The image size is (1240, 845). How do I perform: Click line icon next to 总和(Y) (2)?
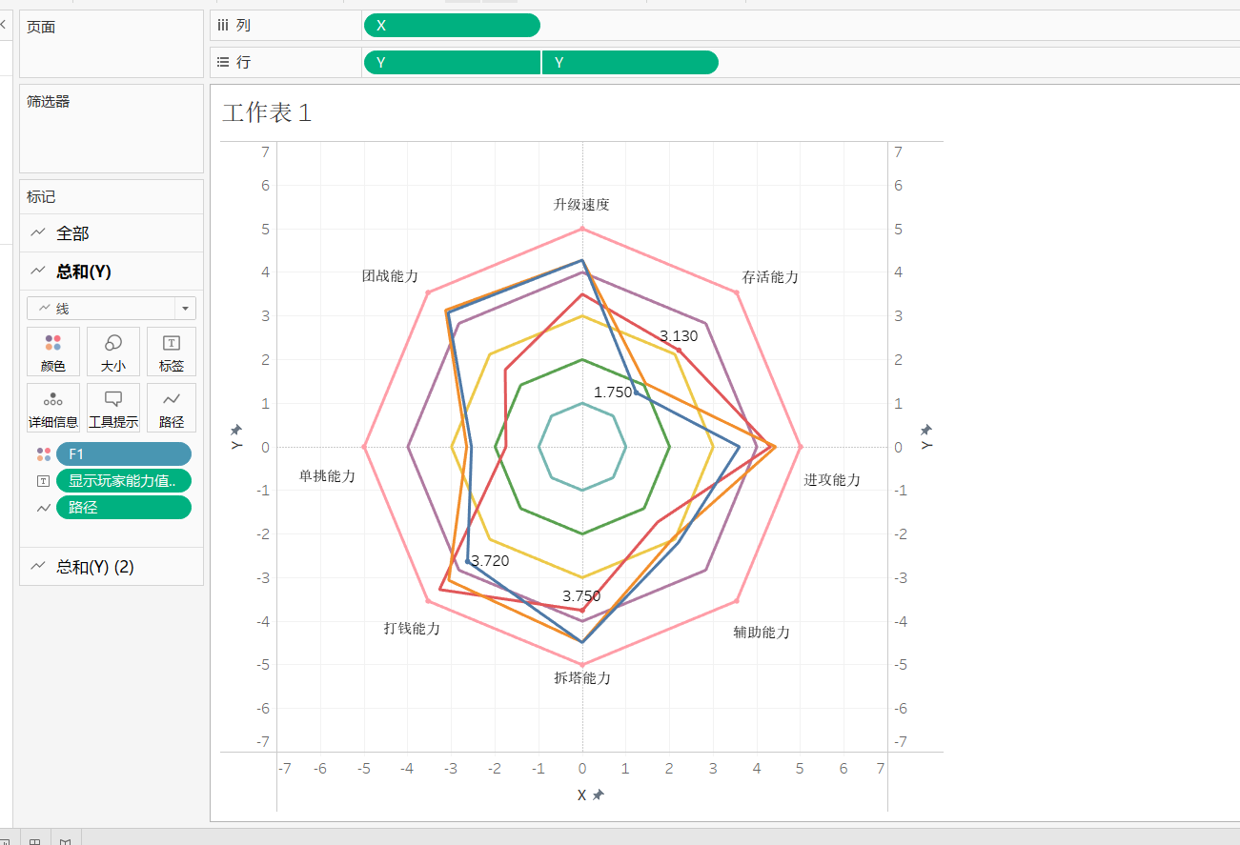(x=38, y=566)
